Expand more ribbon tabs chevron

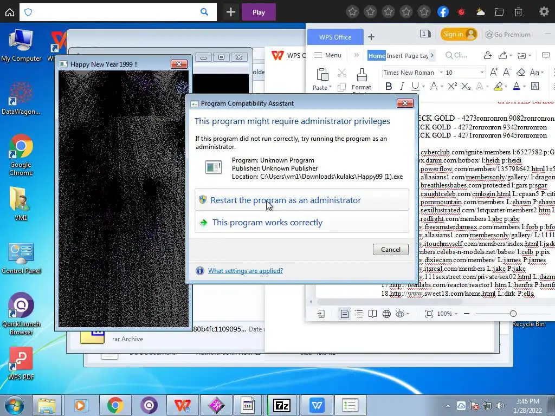[x=432, y=55]
